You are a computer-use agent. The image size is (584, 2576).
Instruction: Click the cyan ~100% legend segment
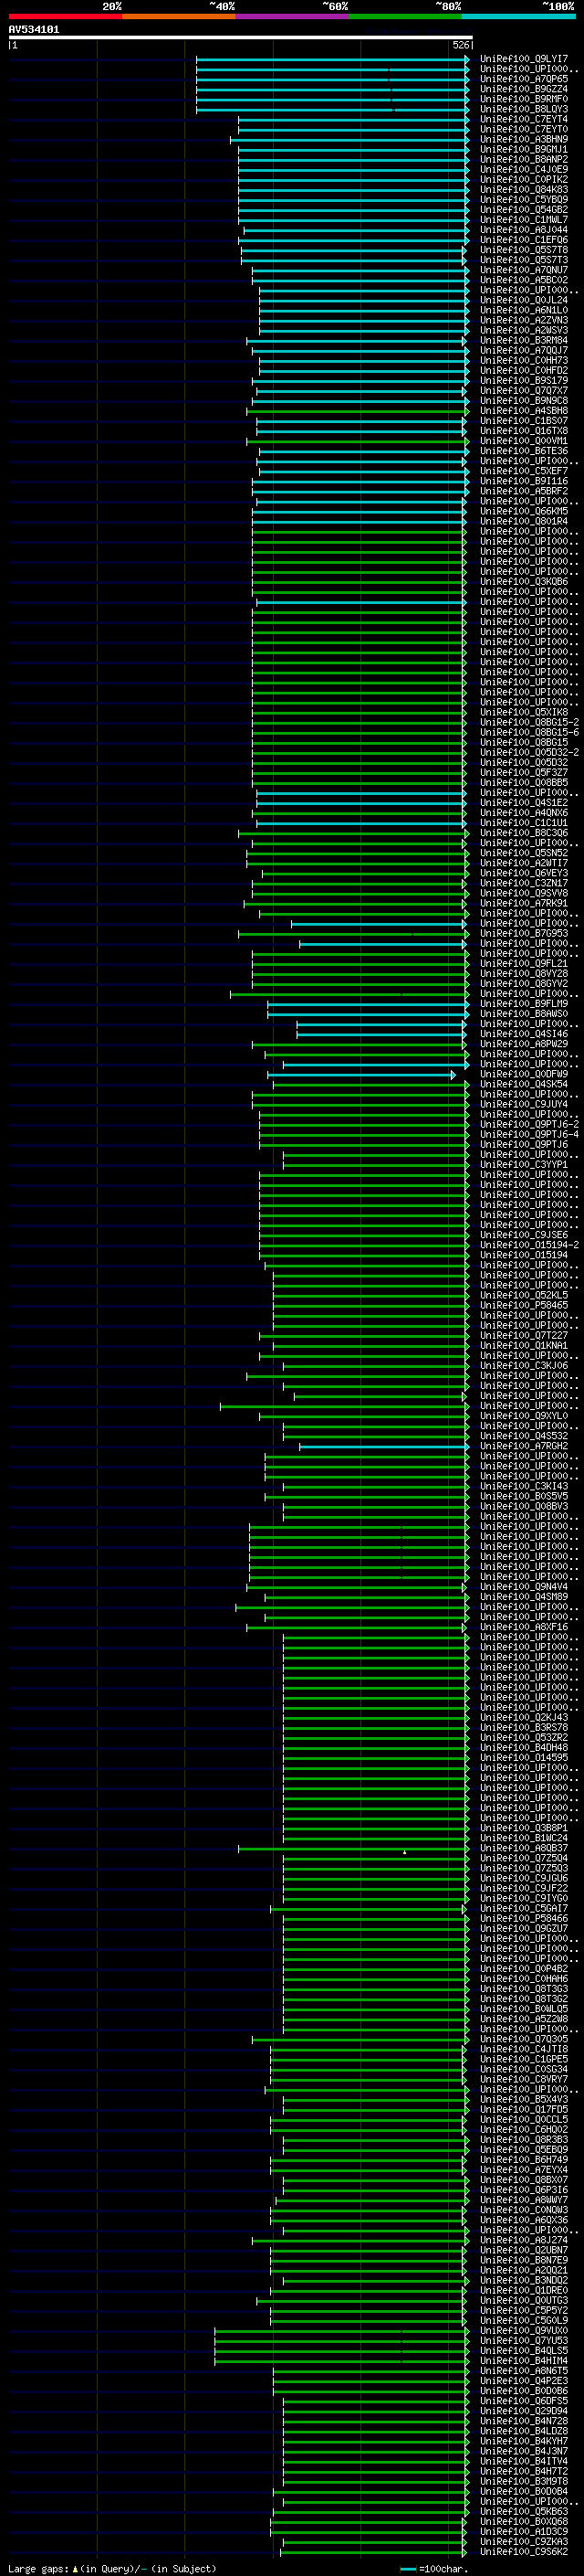pyautogui.click(x=519, y=16)
